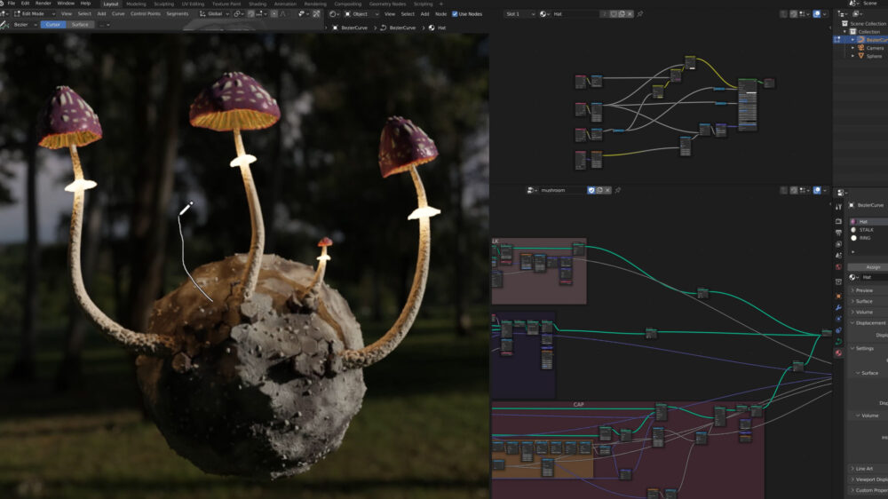Open the Slot 1 material slot dropdown

pos(519,13)
